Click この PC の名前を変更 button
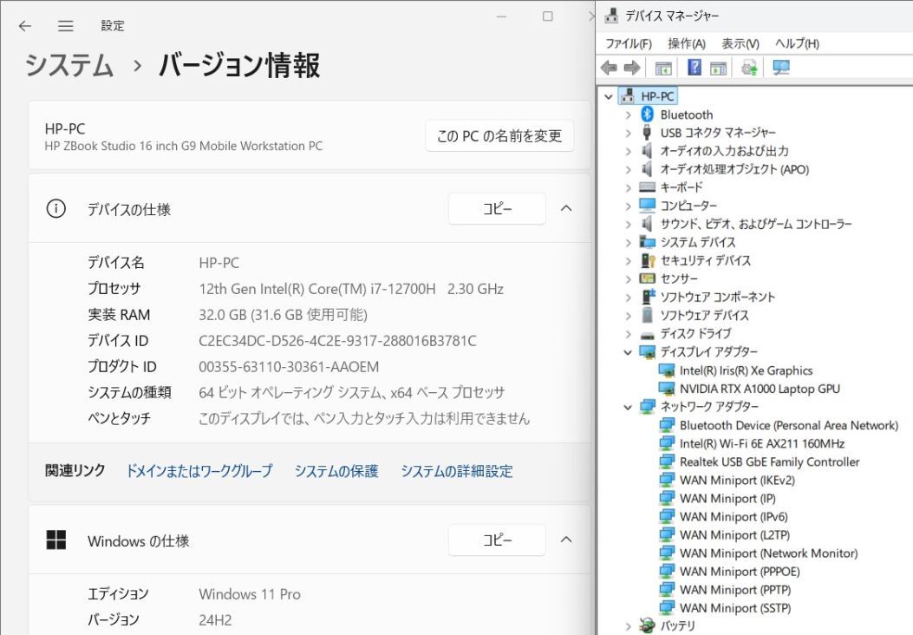The height and width of the screenshot is (635, 913). [499, 135]
